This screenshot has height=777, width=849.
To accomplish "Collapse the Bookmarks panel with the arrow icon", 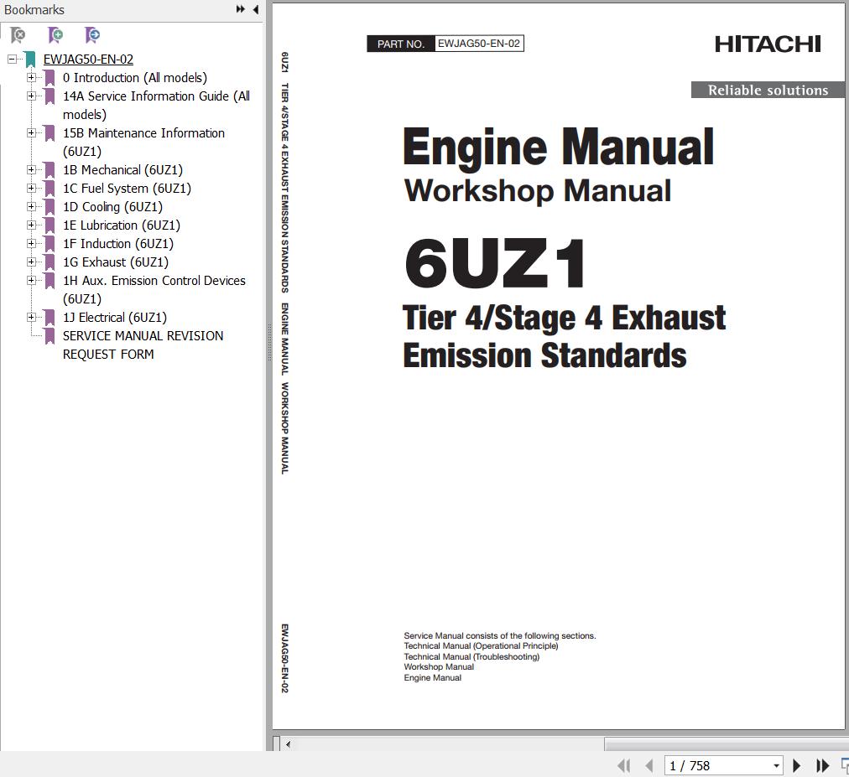I will pyautogui.click(x=255, y=9).
